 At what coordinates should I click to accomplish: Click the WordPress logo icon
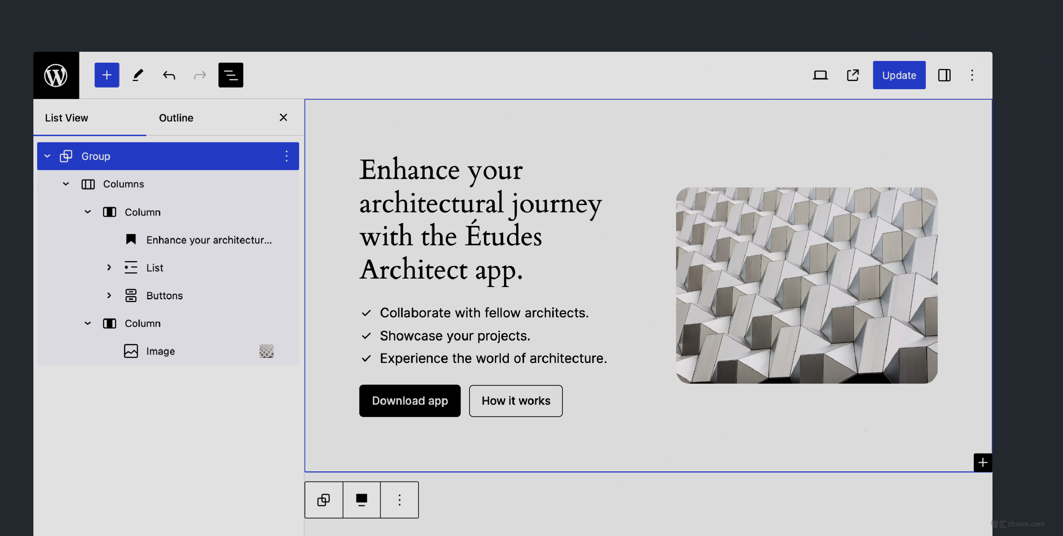[x=56, y=75]
